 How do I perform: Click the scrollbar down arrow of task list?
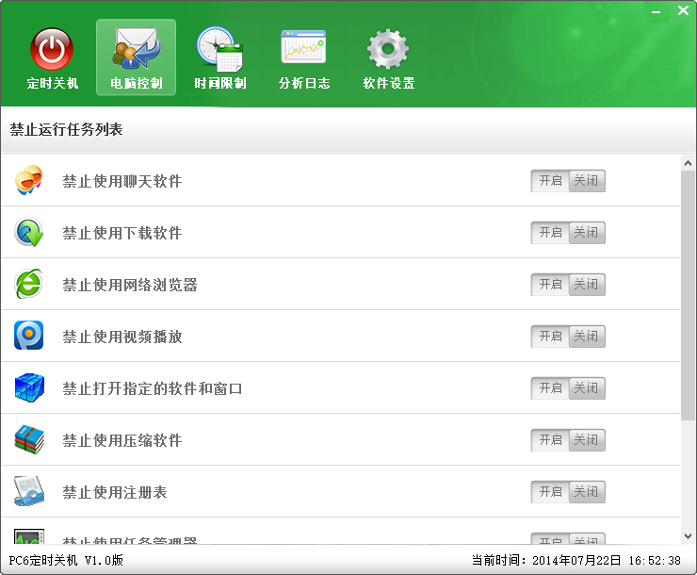[x=689, y=536]
